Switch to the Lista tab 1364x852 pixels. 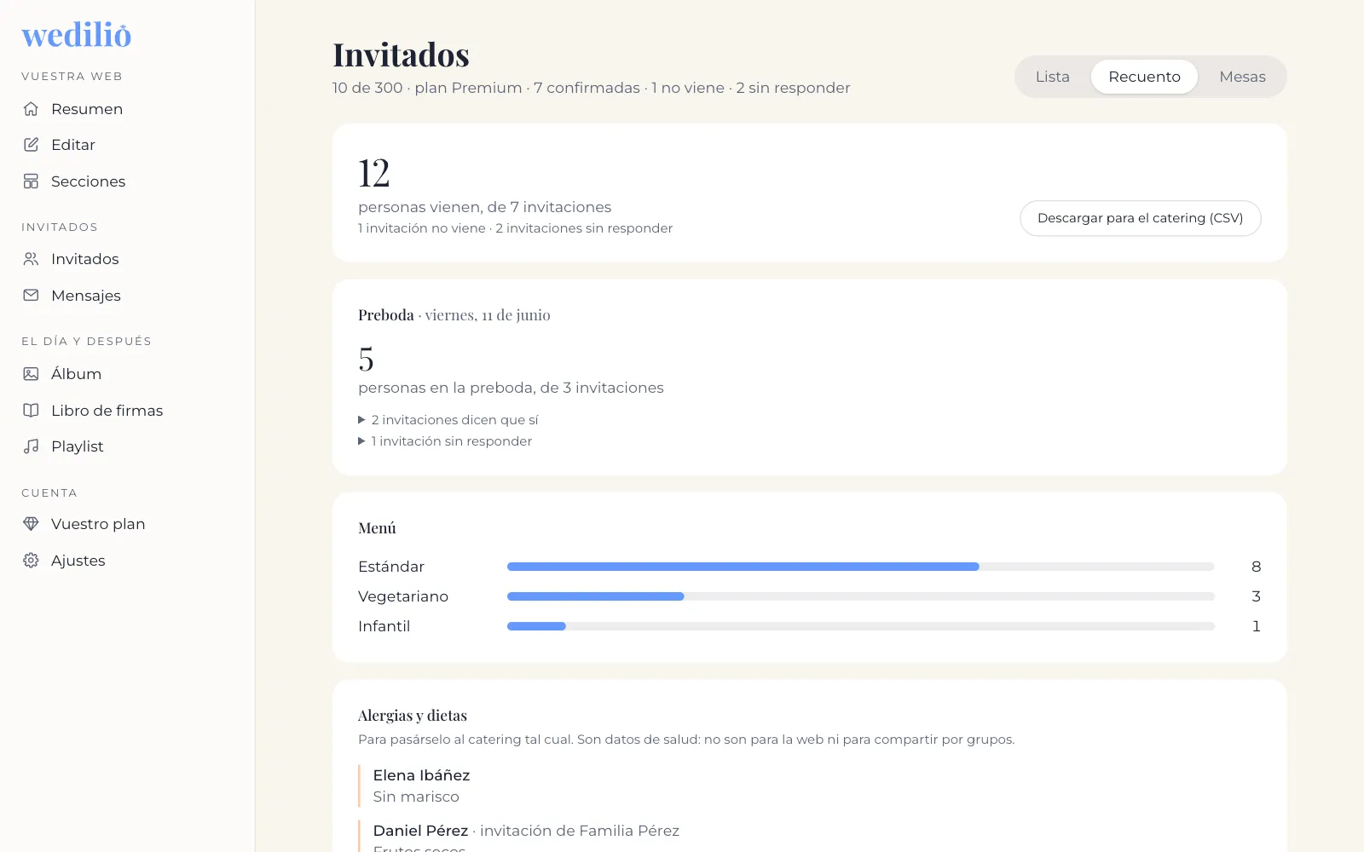coord(1053,77)
